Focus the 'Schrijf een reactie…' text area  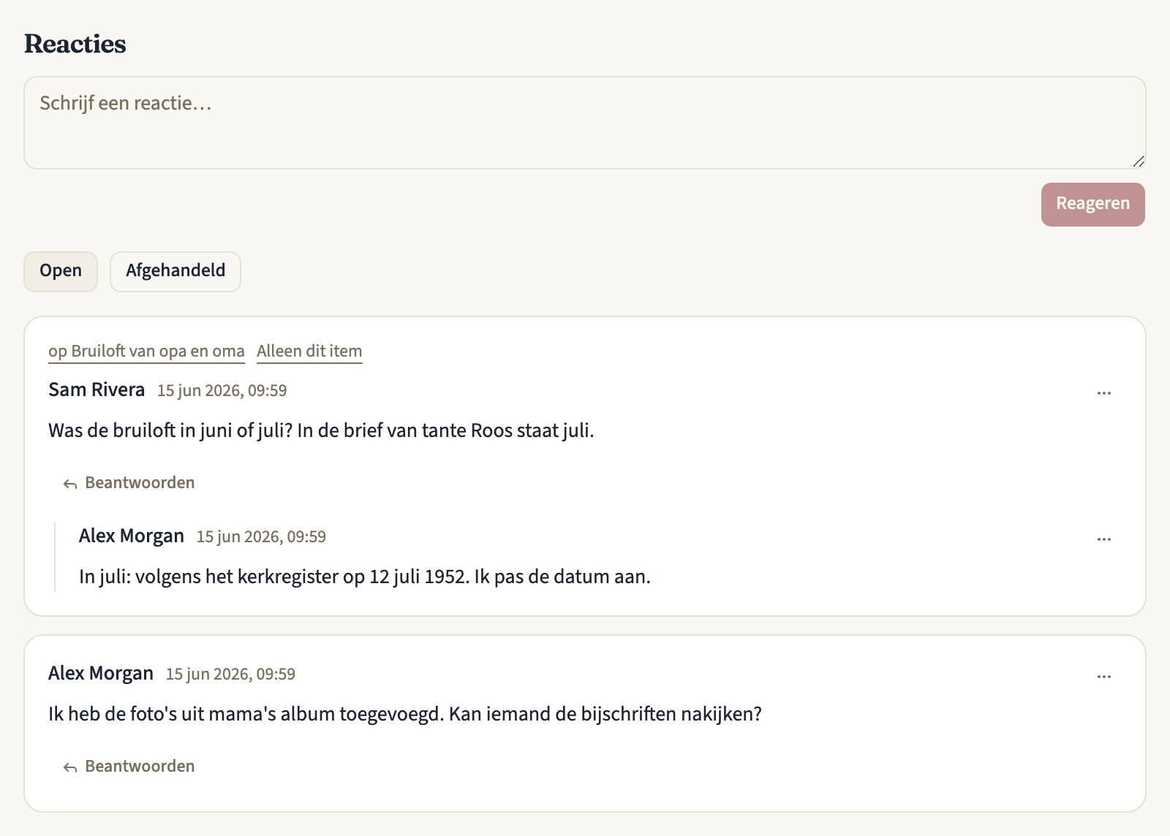click(x=585, y=123)
